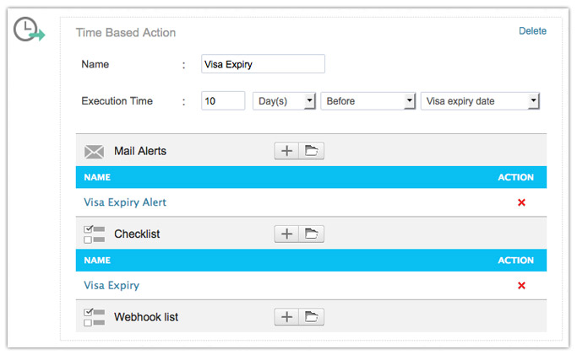Screen dimensions: 577x355
Task: Focus the Name text field
Action: (263, 64)
